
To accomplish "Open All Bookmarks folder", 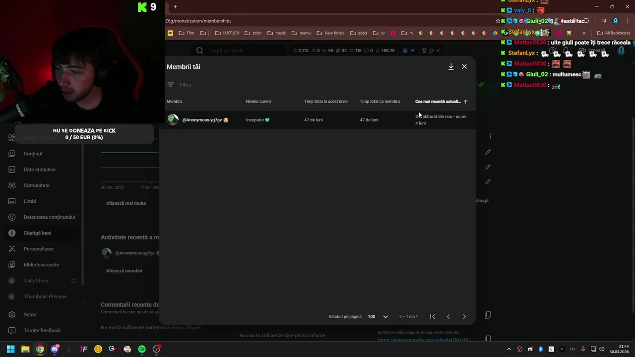I will 614,33.
